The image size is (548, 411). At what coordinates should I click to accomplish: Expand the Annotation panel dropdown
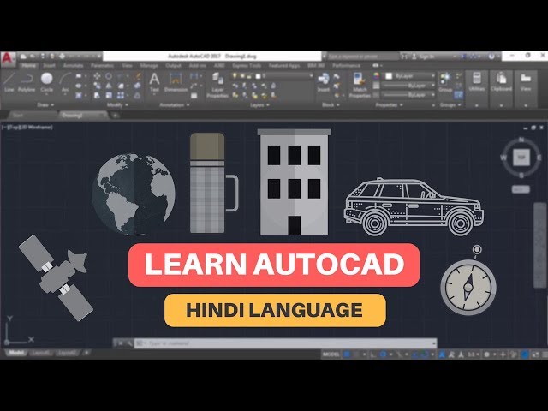coord(175,104)
